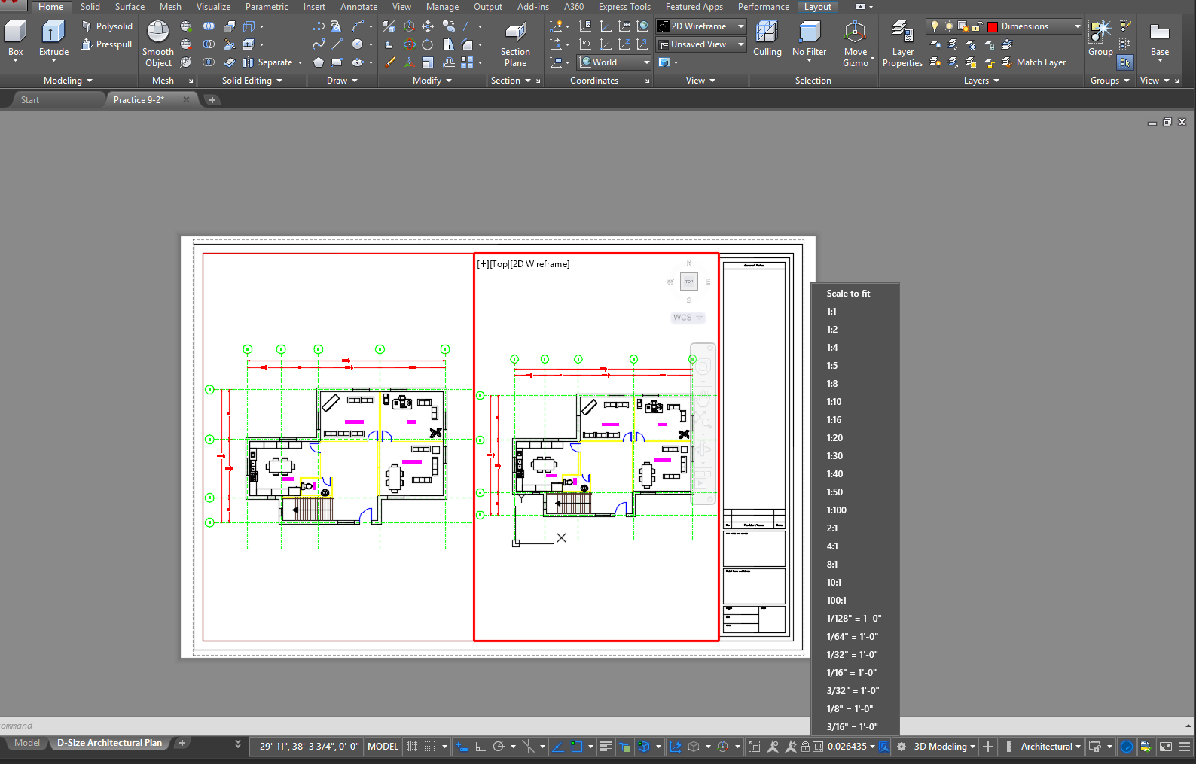Open the Layer Properties manager
Image resolution: width=1196 pixels, height=764 pixels.
(x=902, y=44)
